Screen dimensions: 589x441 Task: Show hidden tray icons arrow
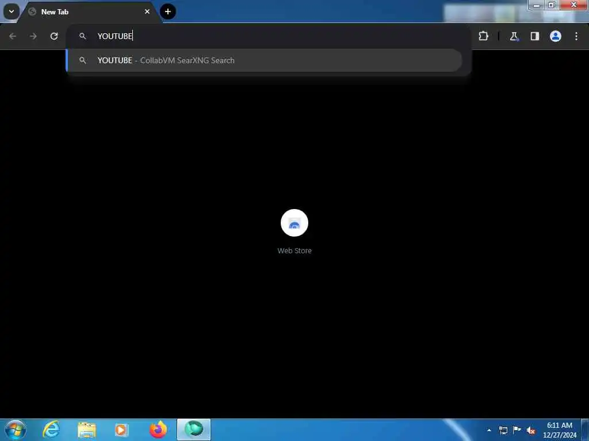tap(489, 430)
